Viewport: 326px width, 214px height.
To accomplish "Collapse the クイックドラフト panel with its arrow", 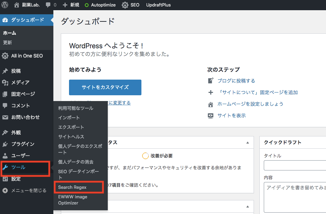I will (x=324, y=143).
